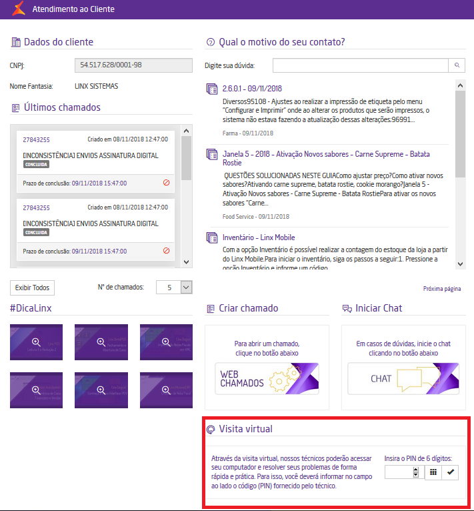The height and width of the screenshot is (511, 474).
Task: Click Nome Fantasia value LINX SISTEMAS
Action: [97, 86]
